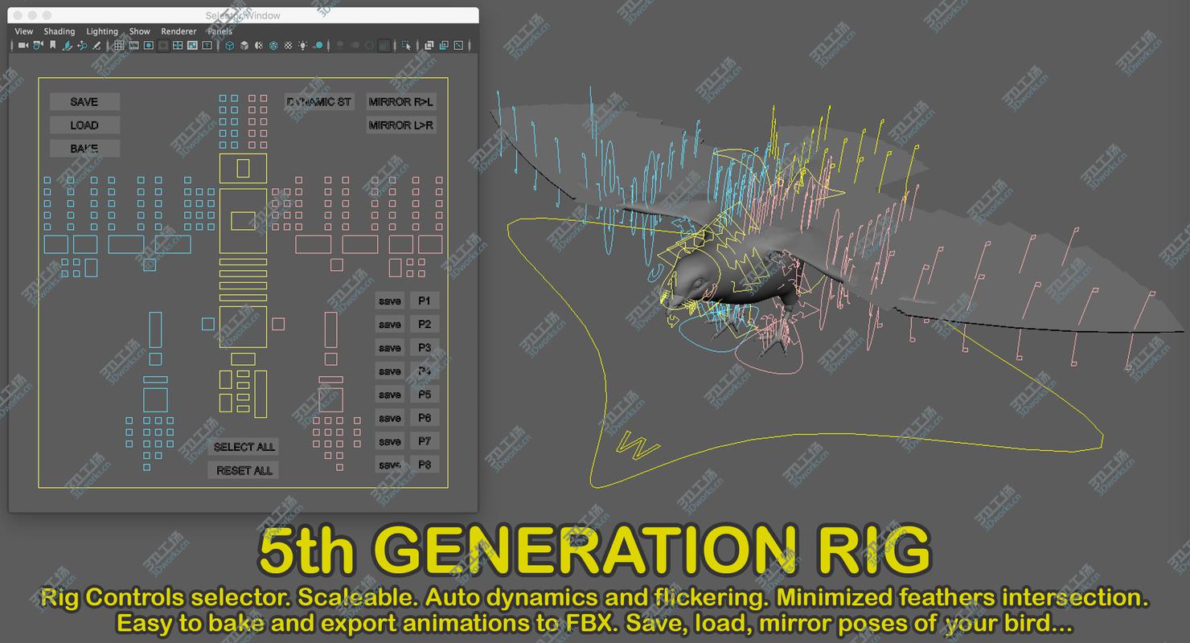Click the RESET ALL button
Screen dimensions: 1190x643
pyautogui.click(x=244, y=469)
